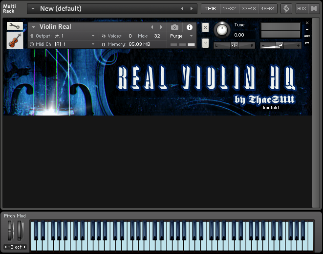Click the Multi Rack label

pyautogui.click(x=9, y=9)
